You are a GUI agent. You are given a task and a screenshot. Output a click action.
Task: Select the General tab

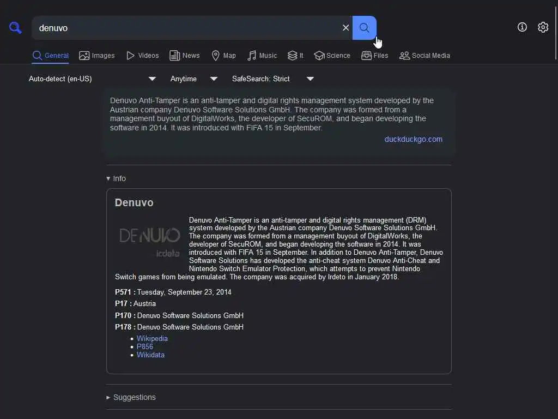point(50,56)
